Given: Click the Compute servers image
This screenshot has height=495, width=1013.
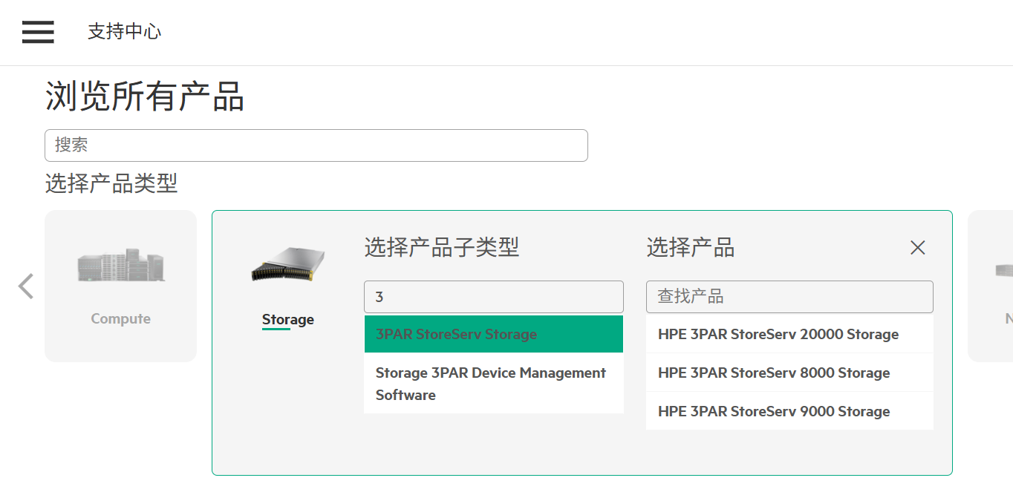Looking at the screenshot, I should [120, 266].
